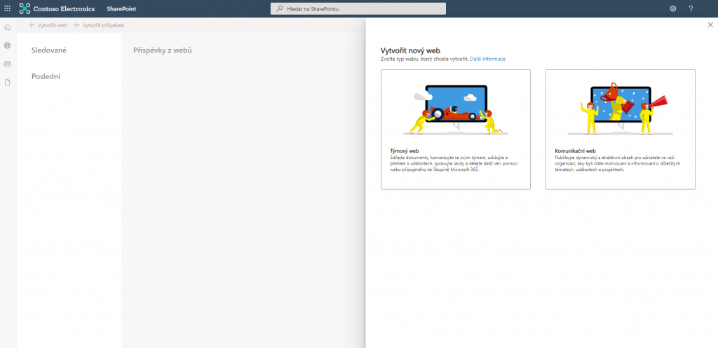Open the Settings gear icon

click(673, 8)
